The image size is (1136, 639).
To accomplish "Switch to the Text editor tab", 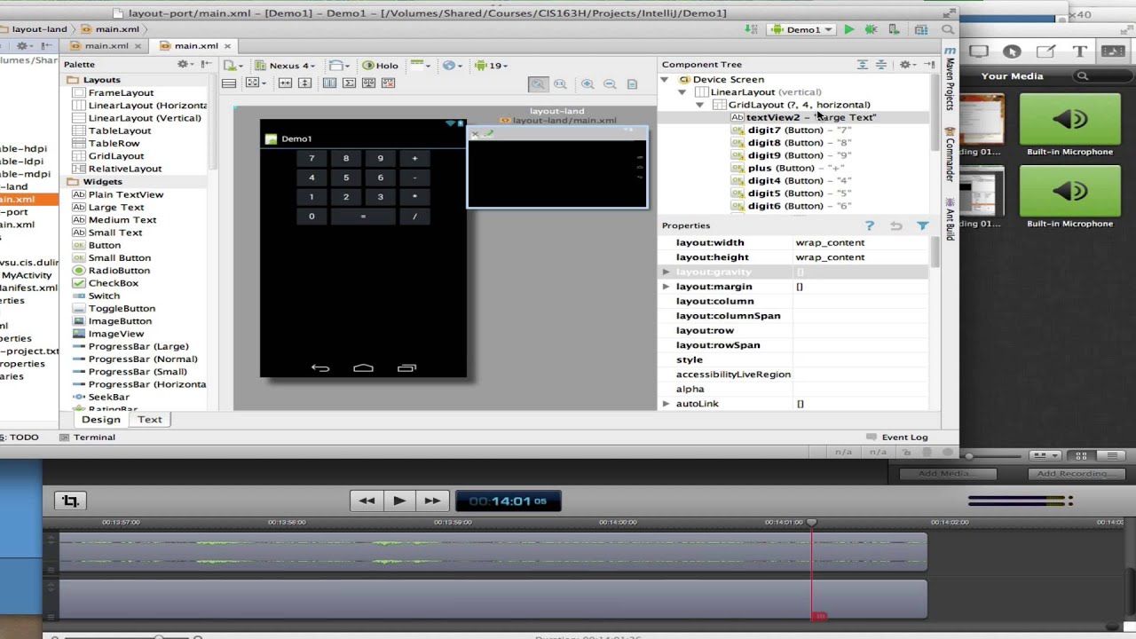I will point(150,419).
